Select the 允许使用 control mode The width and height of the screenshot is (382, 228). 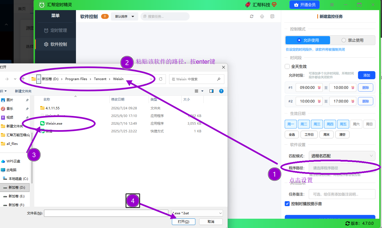(308, 40)
